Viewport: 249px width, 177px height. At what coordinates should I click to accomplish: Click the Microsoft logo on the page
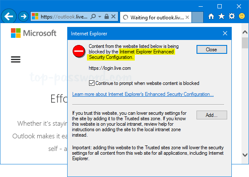click(x=34, y=33)
